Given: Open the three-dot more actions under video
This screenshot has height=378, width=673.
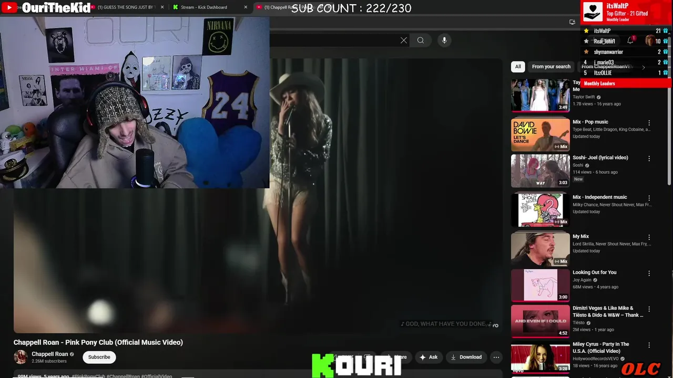Looking at the screenshot, I should [496, 357].
